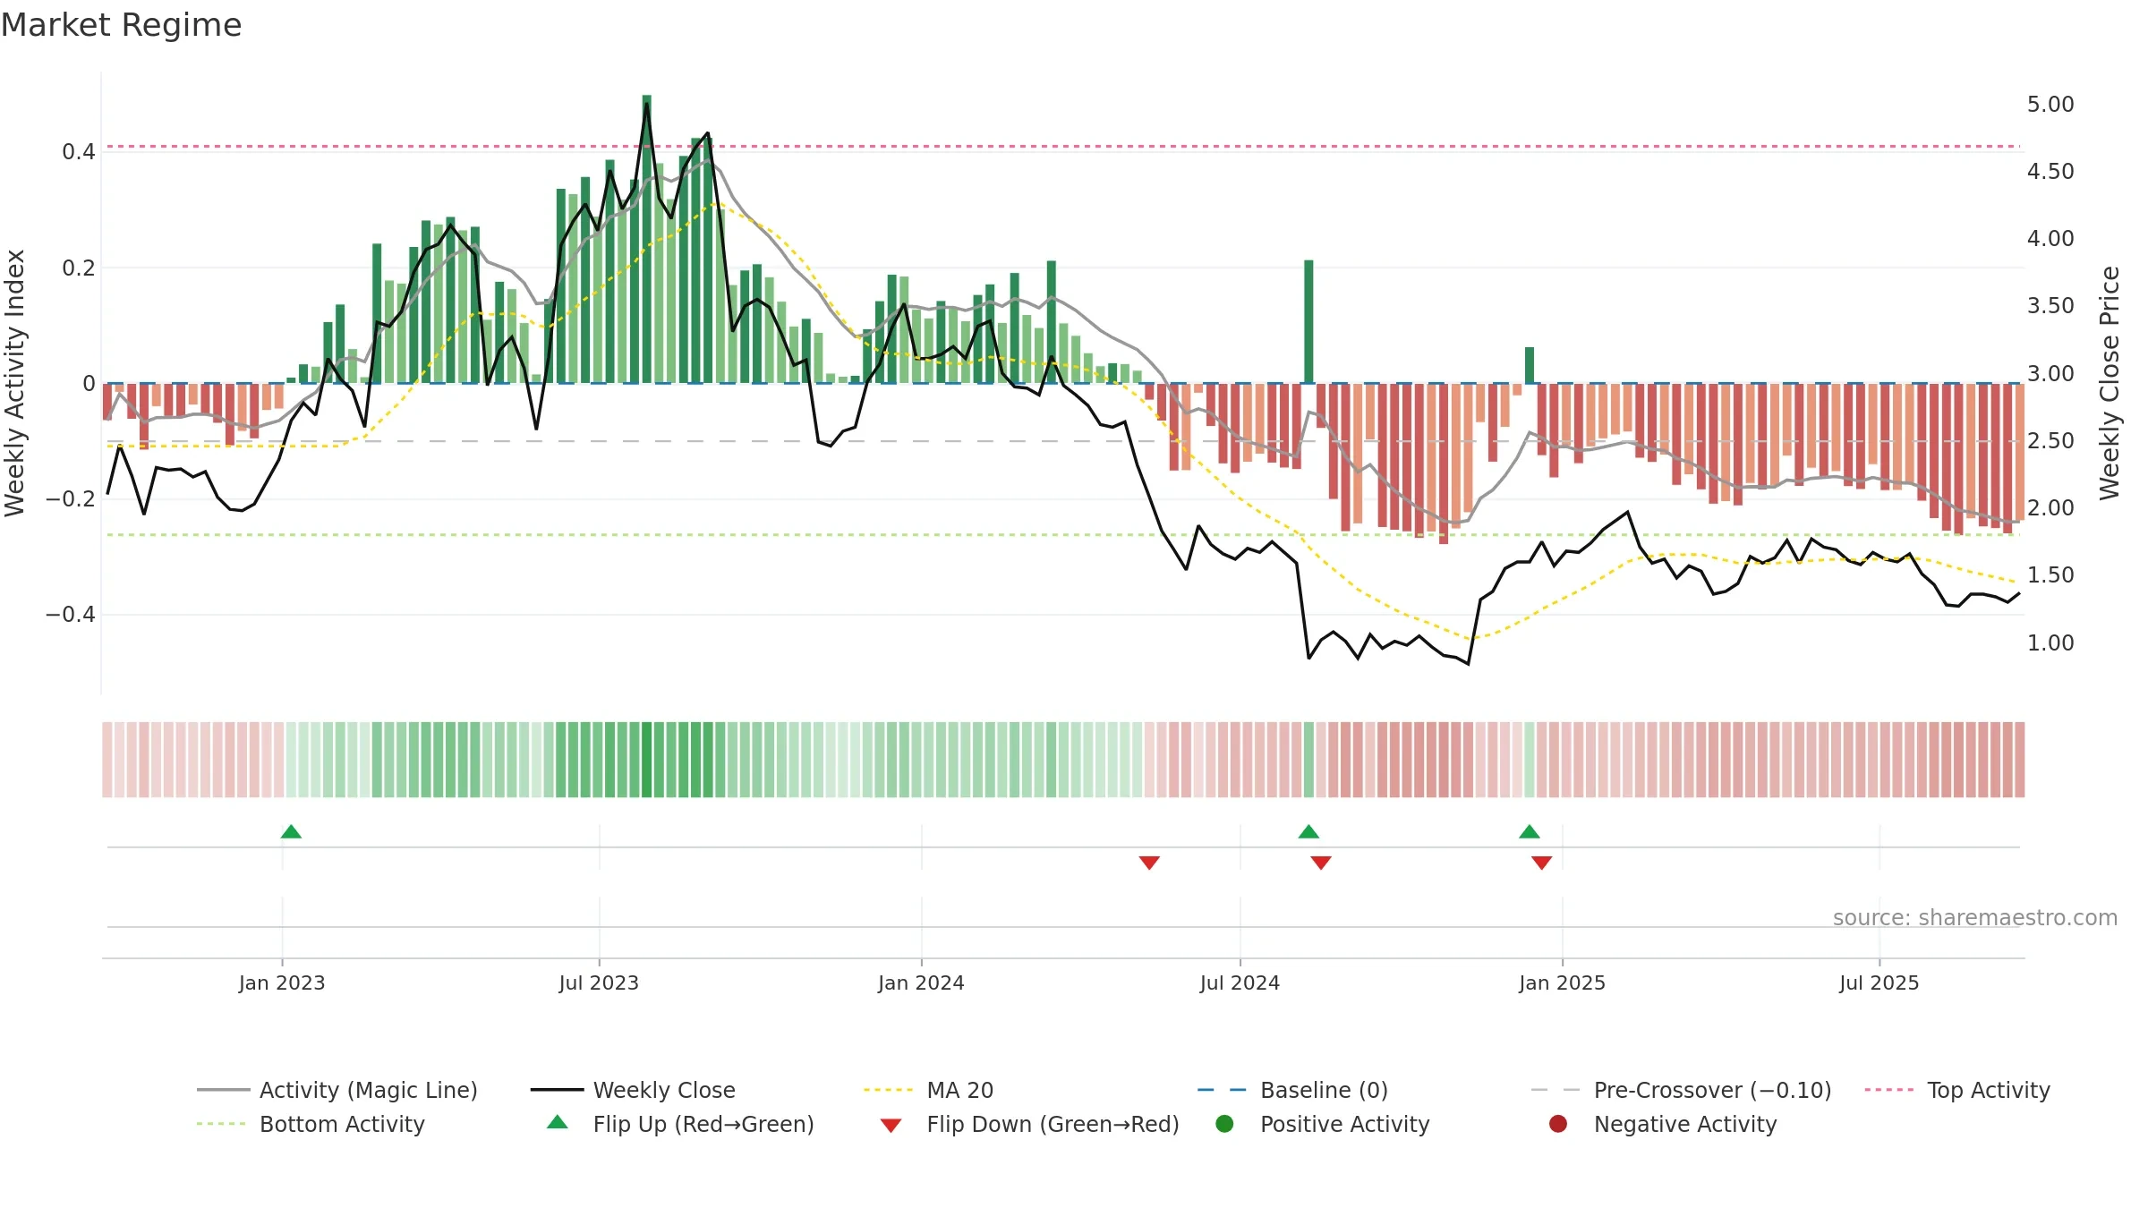
Task: Click the 0.2 left axis tick label
Action: point(79,268)
